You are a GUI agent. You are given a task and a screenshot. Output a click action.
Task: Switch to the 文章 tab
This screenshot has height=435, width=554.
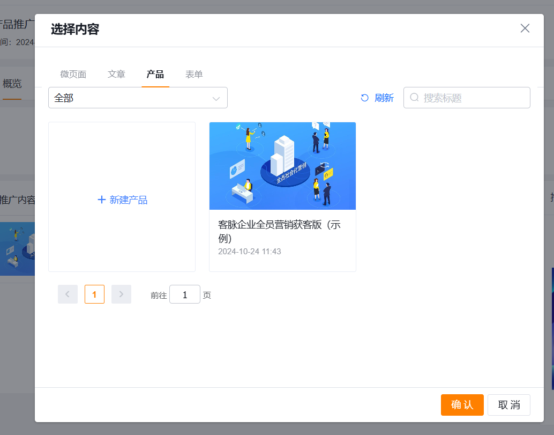116,74
